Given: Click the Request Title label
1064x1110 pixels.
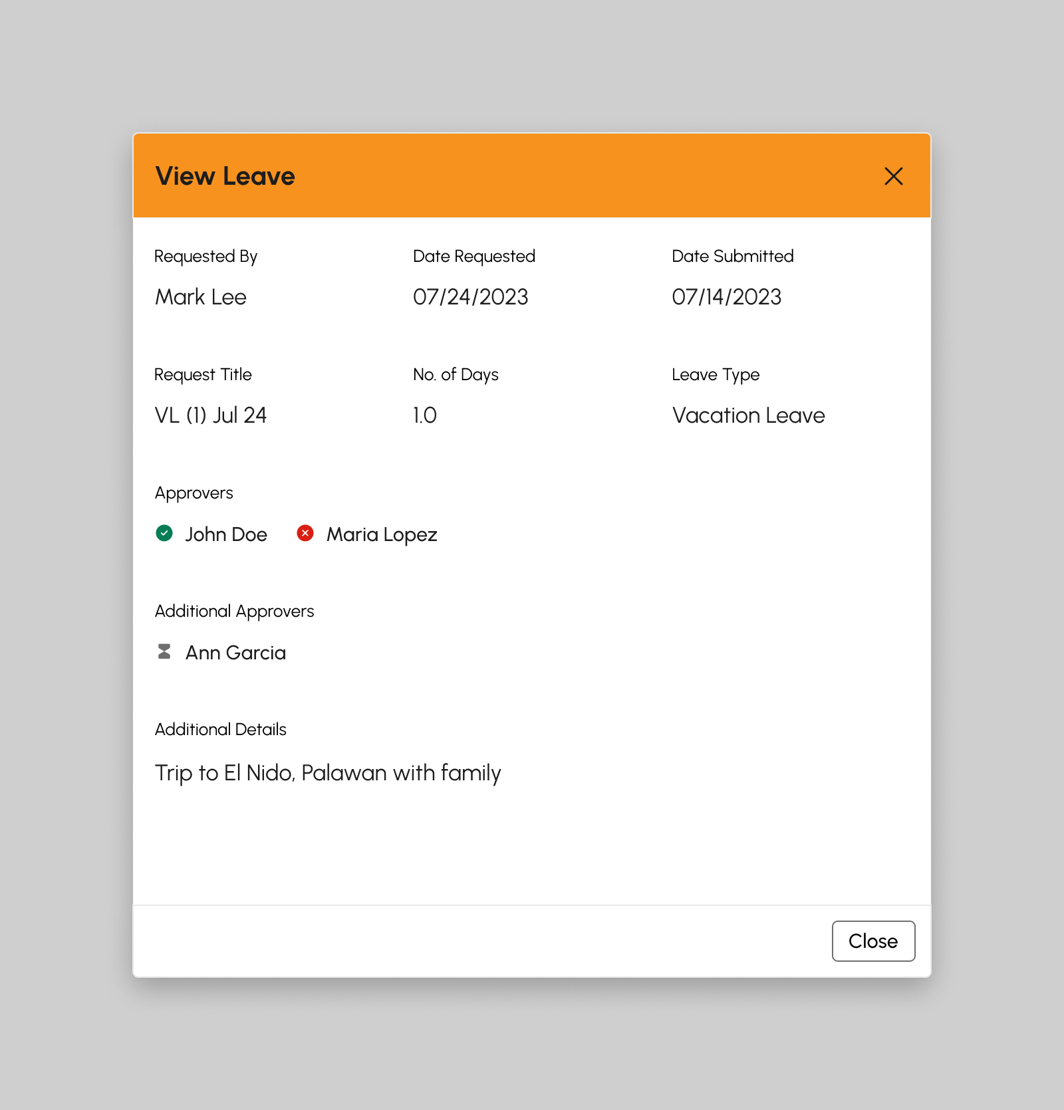Looking at the screenshot, I should pos(203,375).
